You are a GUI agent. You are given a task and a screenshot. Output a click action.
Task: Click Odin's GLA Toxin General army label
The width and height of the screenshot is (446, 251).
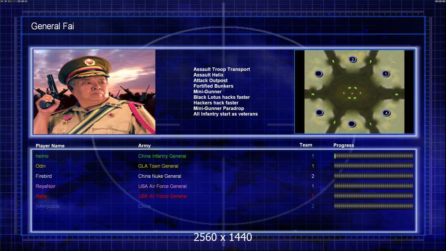(158, 166)
